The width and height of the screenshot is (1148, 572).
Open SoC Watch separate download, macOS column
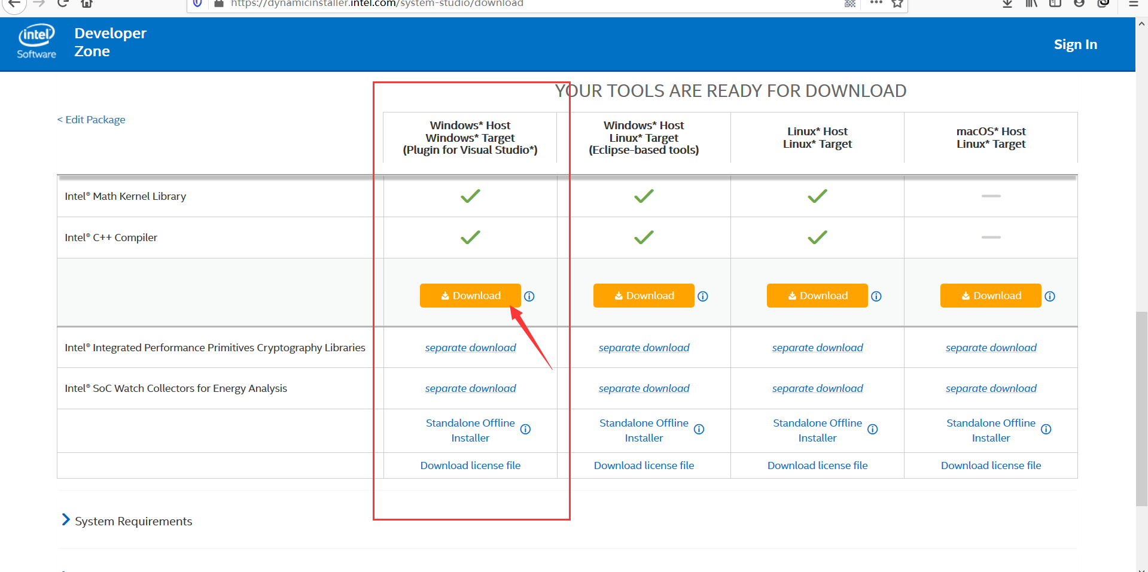(991, 388)
